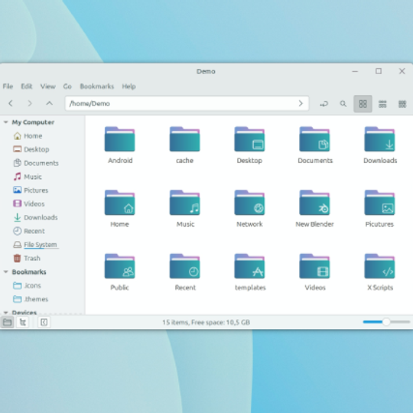Viewport: 413px width, 413px height.
Task: Collapse the Devices section
Action: pos(6,313)
